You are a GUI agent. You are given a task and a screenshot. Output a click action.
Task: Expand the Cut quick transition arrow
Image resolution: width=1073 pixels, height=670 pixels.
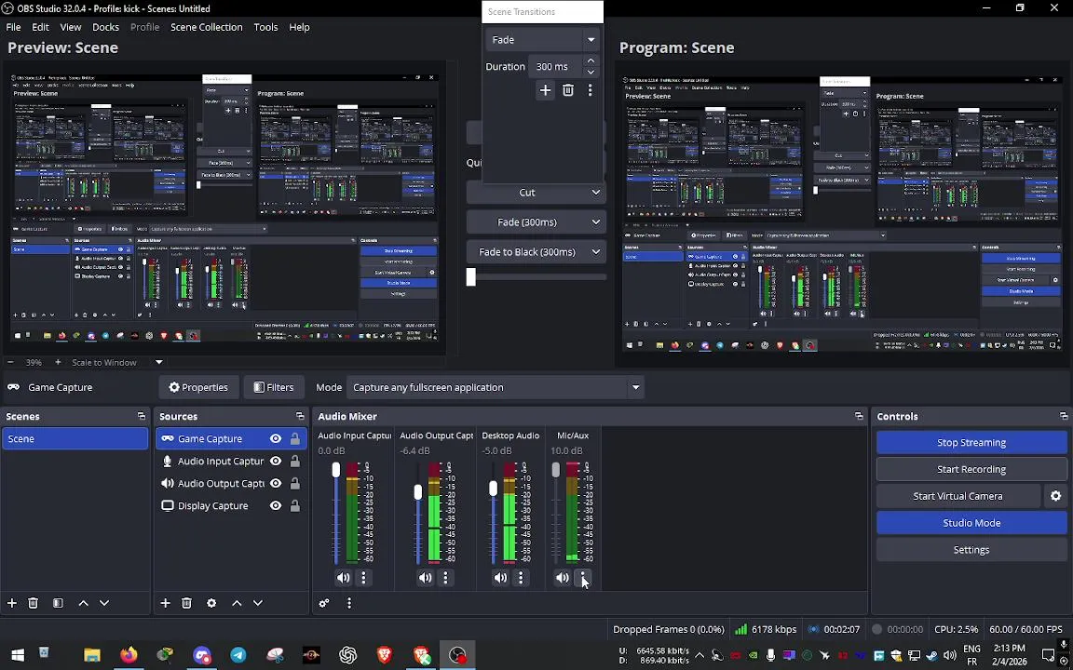click(595, 193)
